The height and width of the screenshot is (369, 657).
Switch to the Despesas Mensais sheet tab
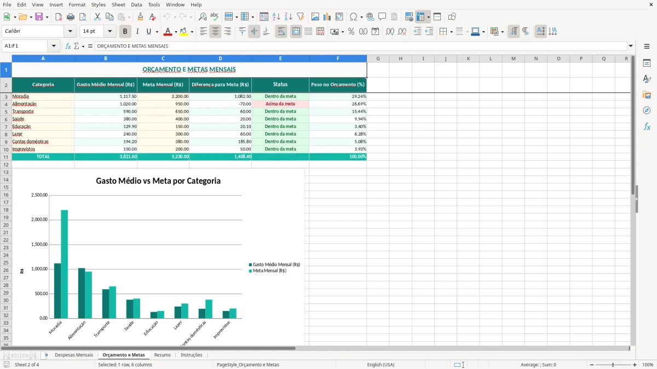tap(74, 355)
